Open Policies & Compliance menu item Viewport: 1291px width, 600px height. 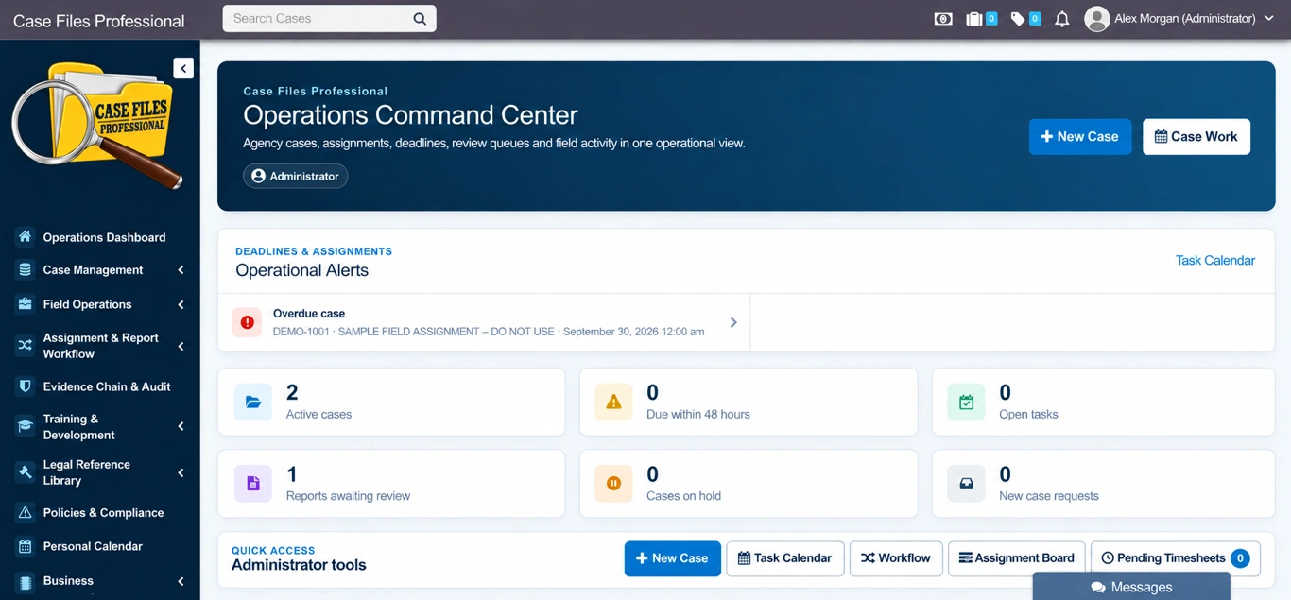point(99,513)
